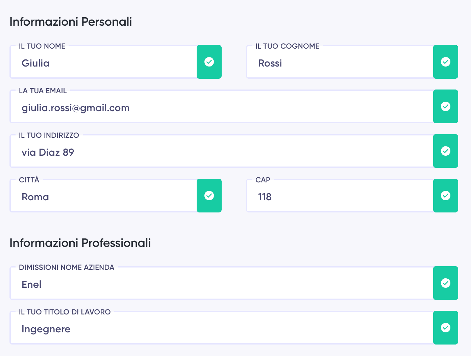Screen dimensions: 471x356
Task: Click the Informazioni Personali heading
Action: 71,22
